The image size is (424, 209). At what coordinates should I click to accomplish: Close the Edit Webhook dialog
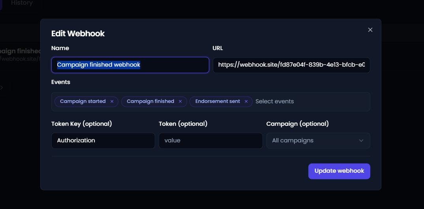click(370, 30)
